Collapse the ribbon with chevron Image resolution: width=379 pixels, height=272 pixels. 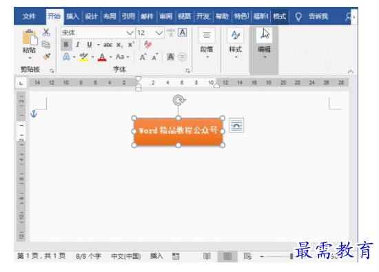click(x=351, y=72)
